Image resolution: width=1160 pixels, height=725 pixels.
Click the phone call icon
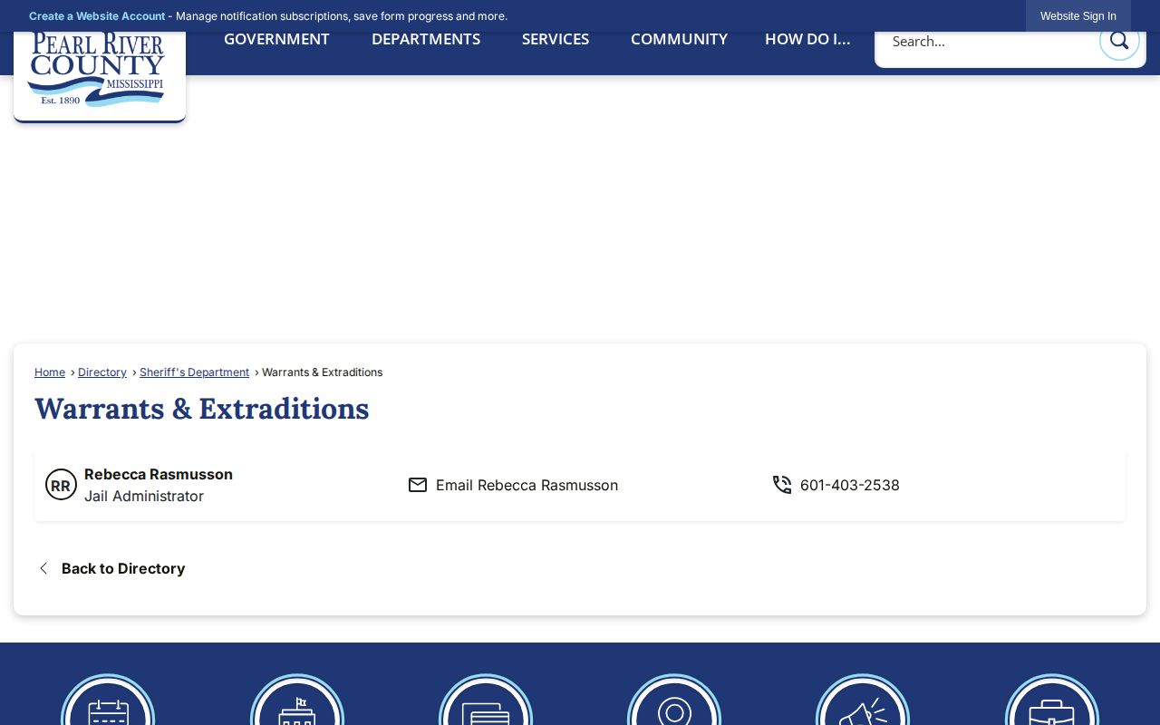coord(782,485)
